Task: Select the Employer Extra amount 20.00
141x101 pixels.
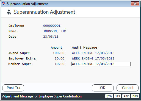Action: pyautogui.click(x=60, y=58)
